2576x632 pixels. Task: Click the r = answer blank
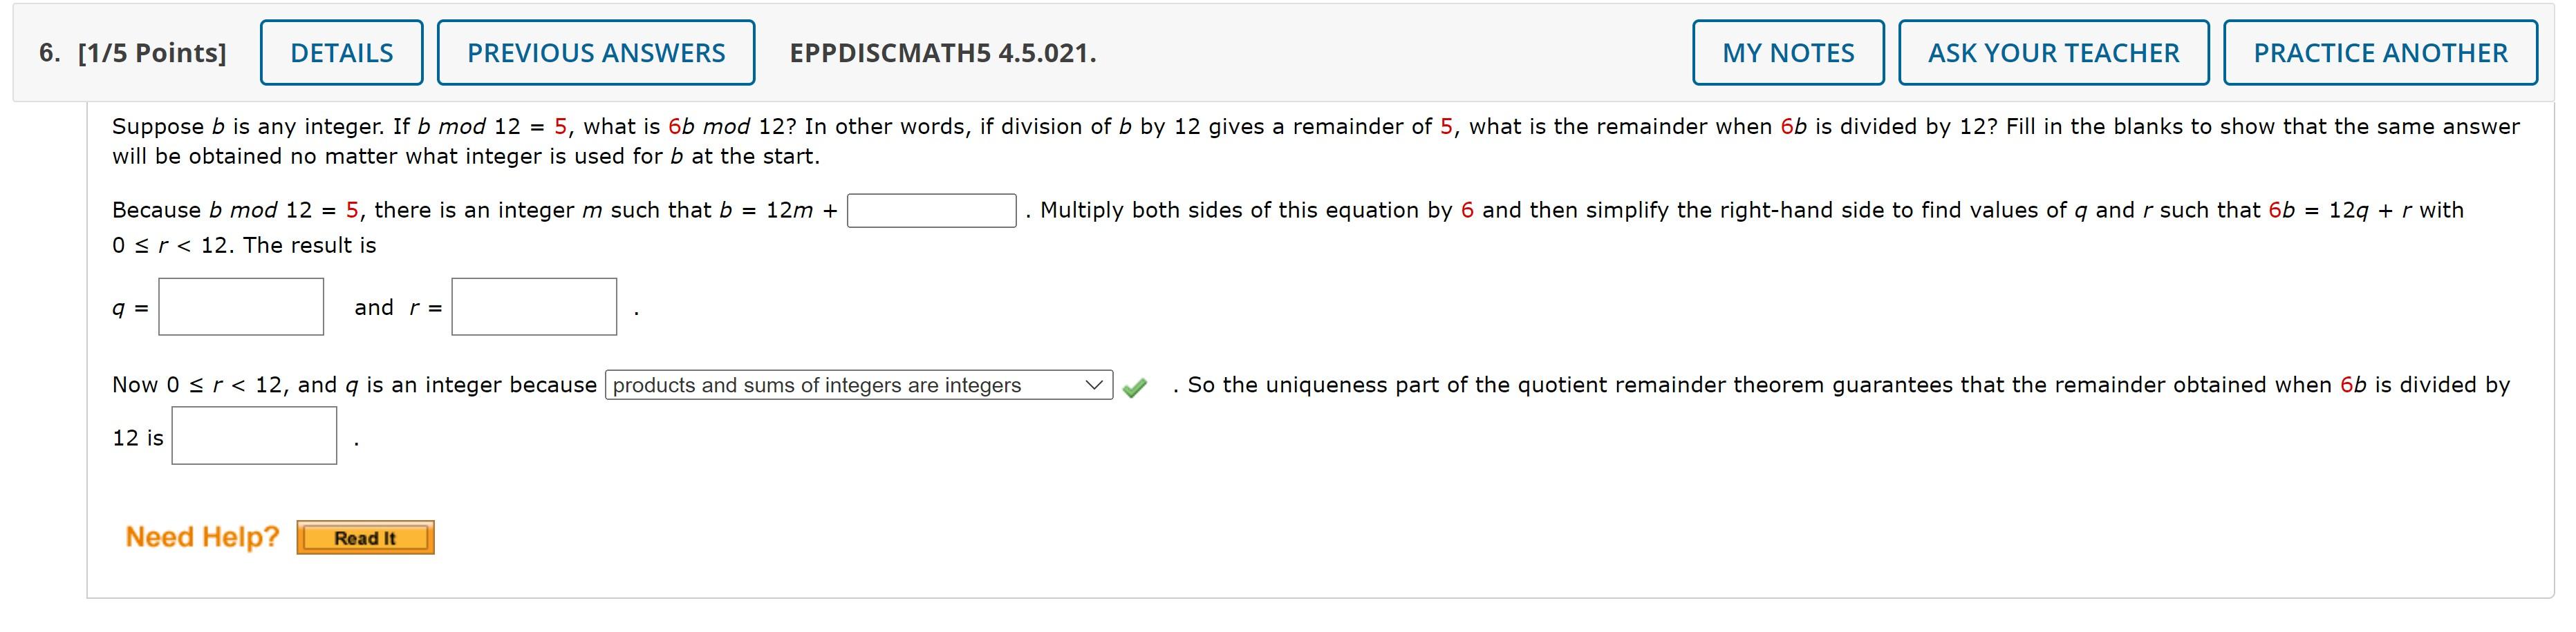(534, 307)
